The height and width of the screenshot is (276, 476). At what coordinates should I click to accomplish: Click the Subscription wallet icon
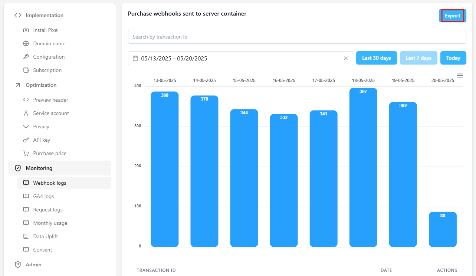26,70
